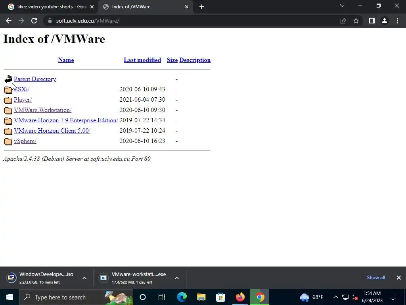The width and height of the screenshot is (406, 305).
Task: Click the browser forward arrow
Action: (x=21, y=21)
